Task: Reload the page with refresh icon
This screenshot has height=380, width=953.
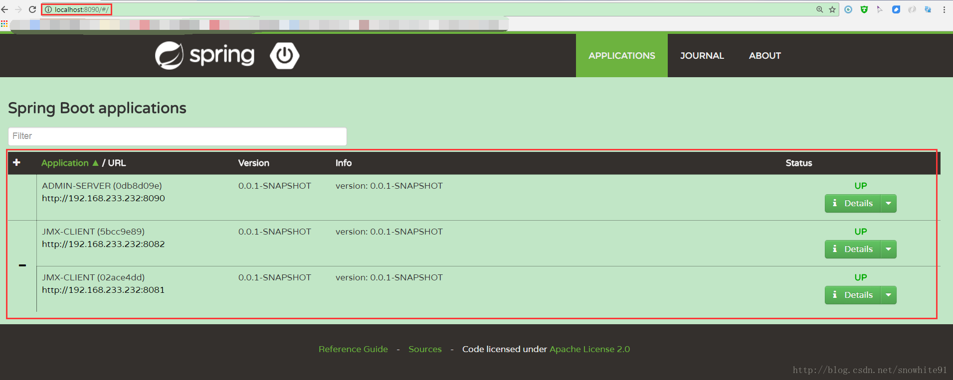Action: point(32,9)
